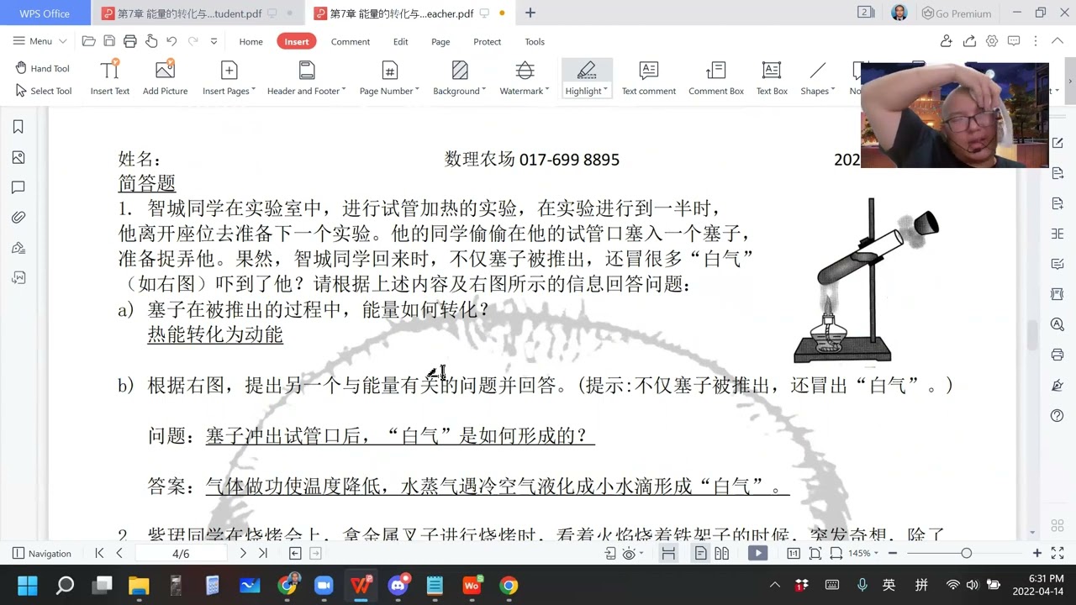Switch to two-page view
This screenshot has width=1076, height=605.
tap(721, 553)
